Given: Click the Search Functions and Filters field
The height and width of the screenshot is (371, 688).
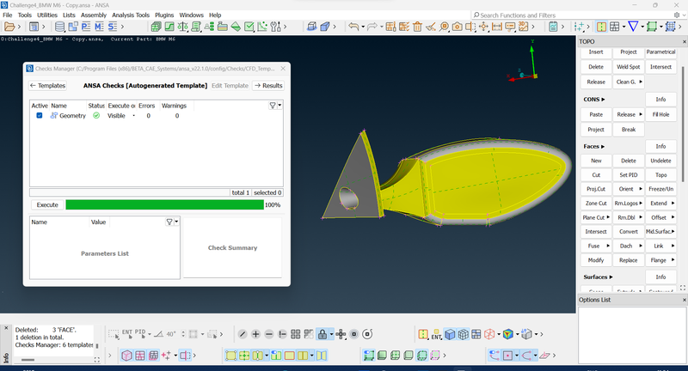Looking at the screenshot, I should (x=570, y=15).
